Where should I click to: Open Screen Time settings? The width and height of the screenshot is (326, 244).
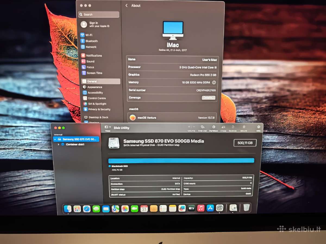pos(92,73)
